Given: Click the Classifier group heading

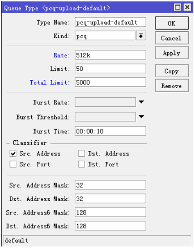Looking at the screenshot, I should pyautogui.click(x=29, y=143).
